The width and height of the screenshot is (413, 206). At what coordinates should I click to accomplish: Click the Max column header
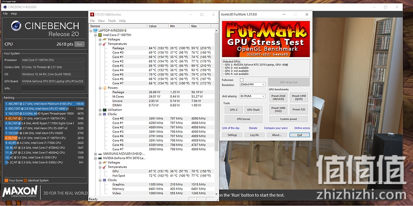point(200,26)
